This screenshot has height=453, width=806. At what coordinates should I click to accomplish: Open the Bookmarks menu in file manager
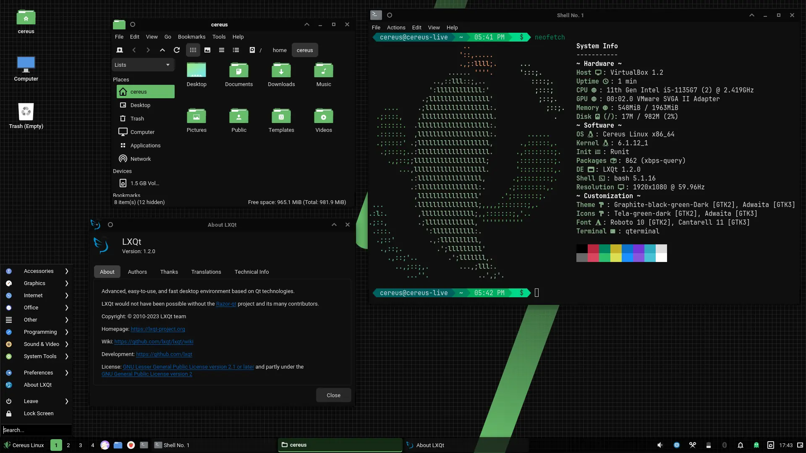pos(191,37)
